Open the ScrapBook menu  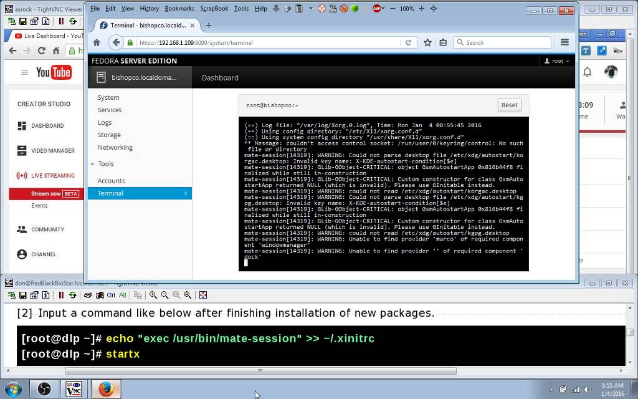[x=214, y=9]
